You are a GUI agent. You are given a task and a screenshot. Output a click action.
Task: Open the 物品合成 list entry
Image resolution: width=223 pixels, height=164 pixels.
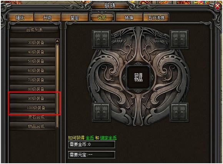click(33, 126)
